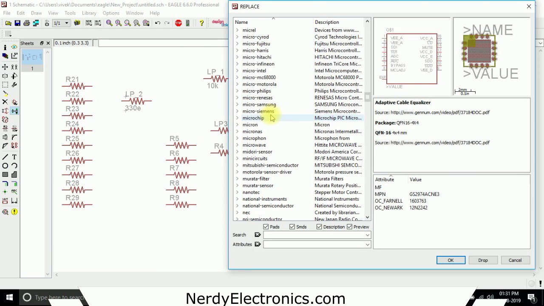This screenshot has width=544, height=306.
Task: Expand the micro-samsung library entry
Action: tap(238, 105)
